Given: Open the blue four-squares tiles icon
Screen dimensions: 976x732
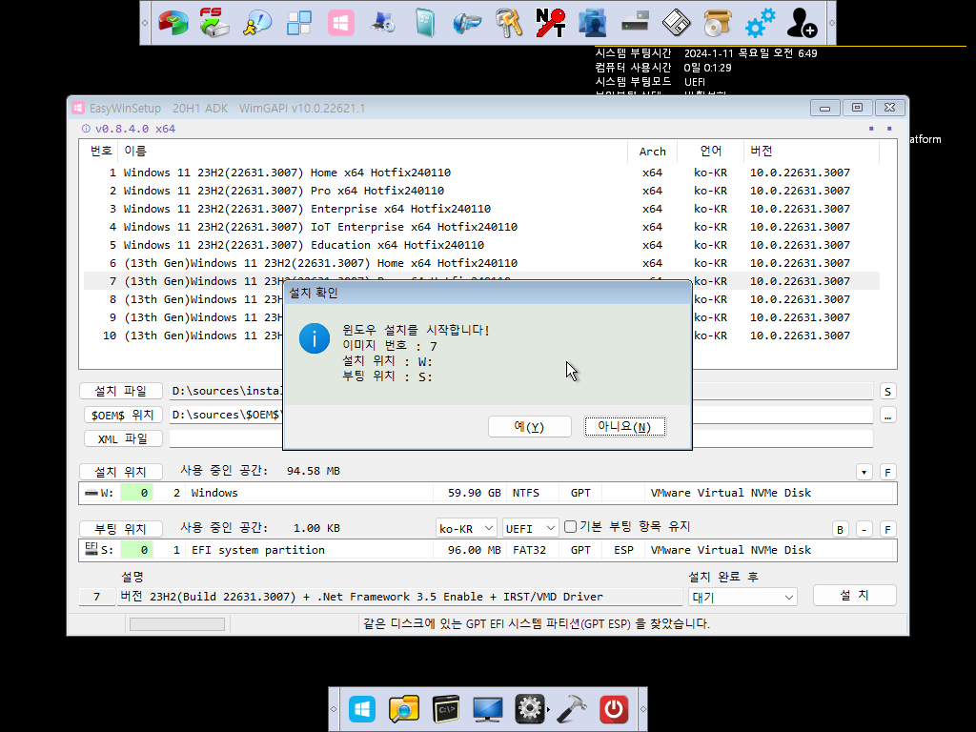Looking at the screenshot, I should coord(298,24).
